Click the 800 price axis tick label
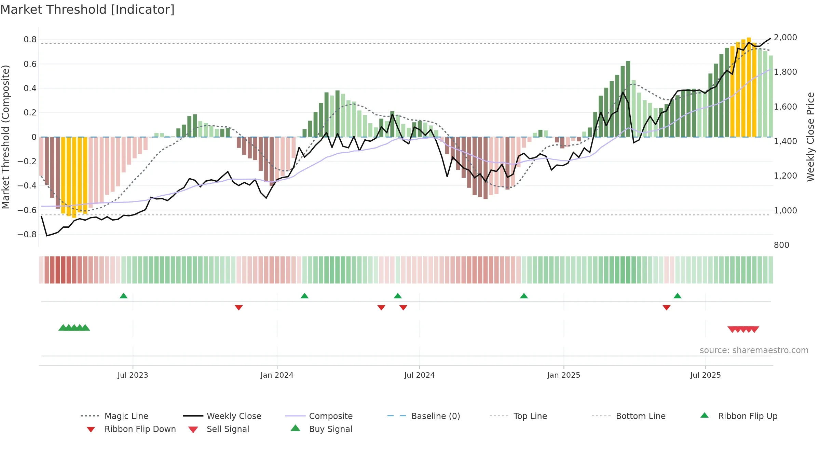This screenshot has height=461, width=820. 782,245
